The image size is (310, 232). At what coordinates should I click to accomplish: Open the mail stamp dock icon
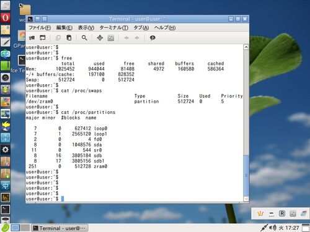click(6, 30)
